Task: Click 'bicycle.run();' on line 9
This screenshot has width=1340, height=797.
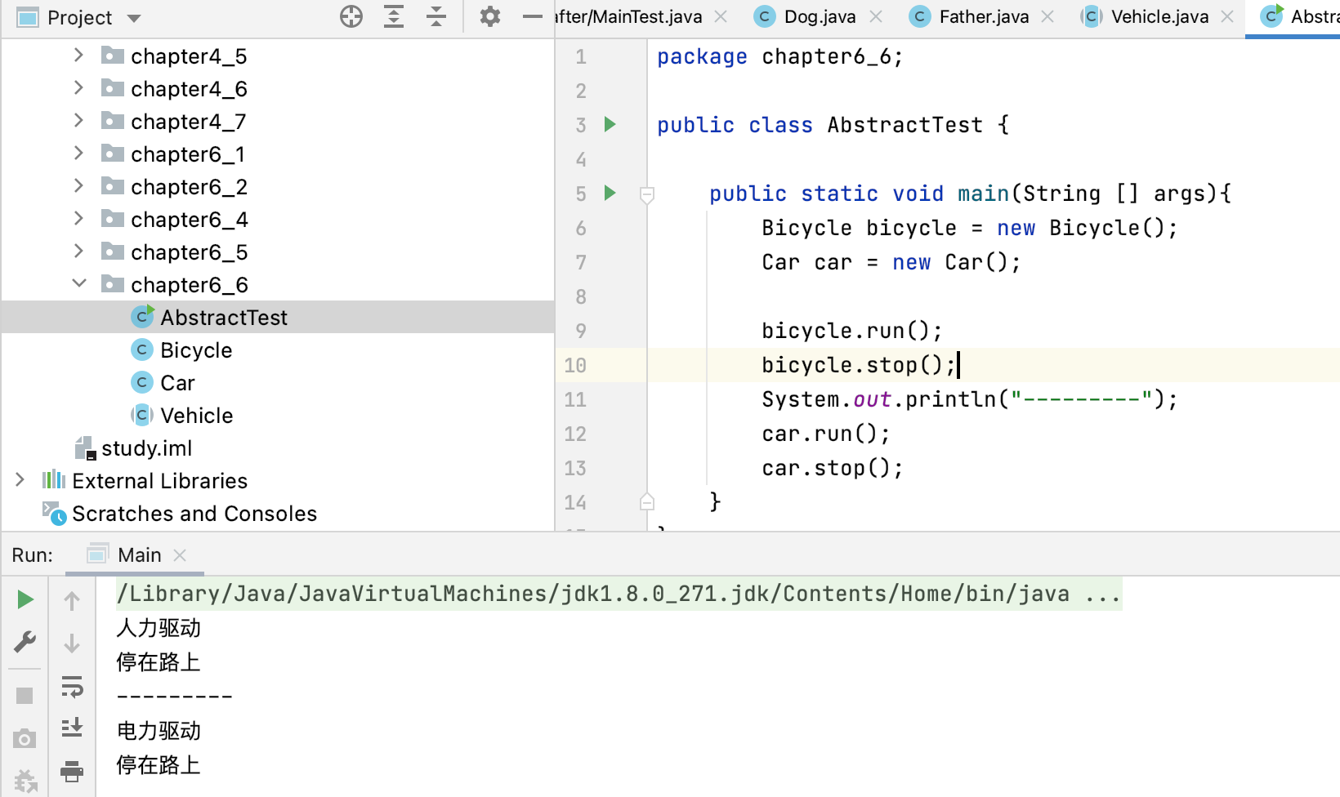Action: coord(852,331)
